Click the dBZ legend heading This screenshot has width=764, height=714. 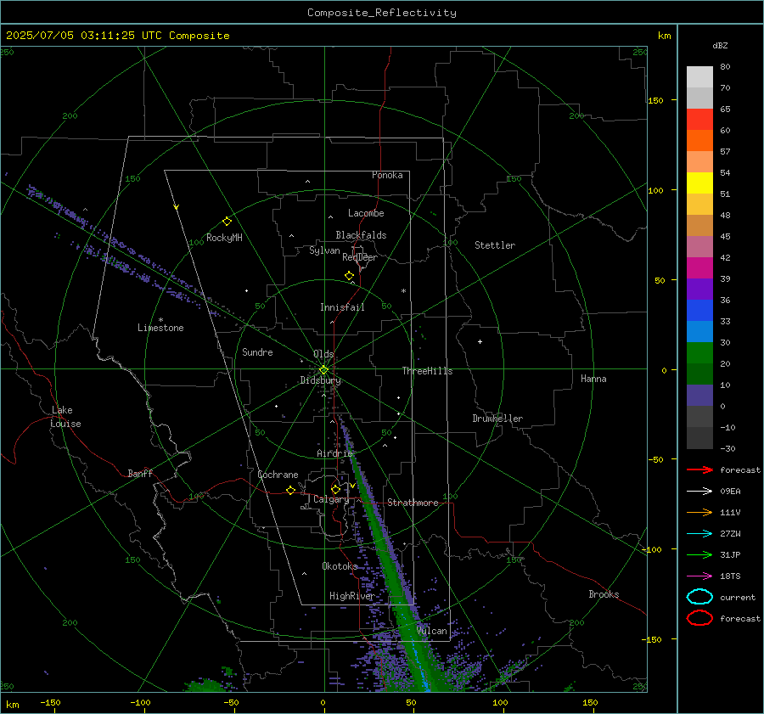(720, 45)
